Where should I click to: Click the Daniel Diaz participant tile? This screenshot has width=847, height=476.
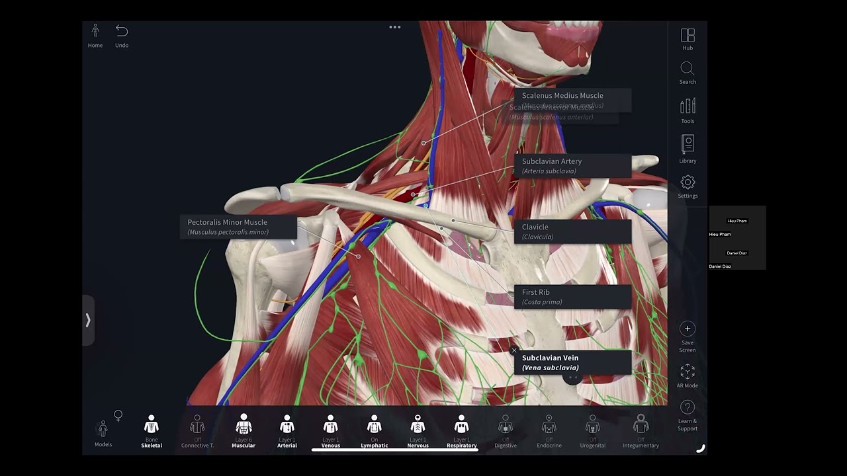(737, 253)
